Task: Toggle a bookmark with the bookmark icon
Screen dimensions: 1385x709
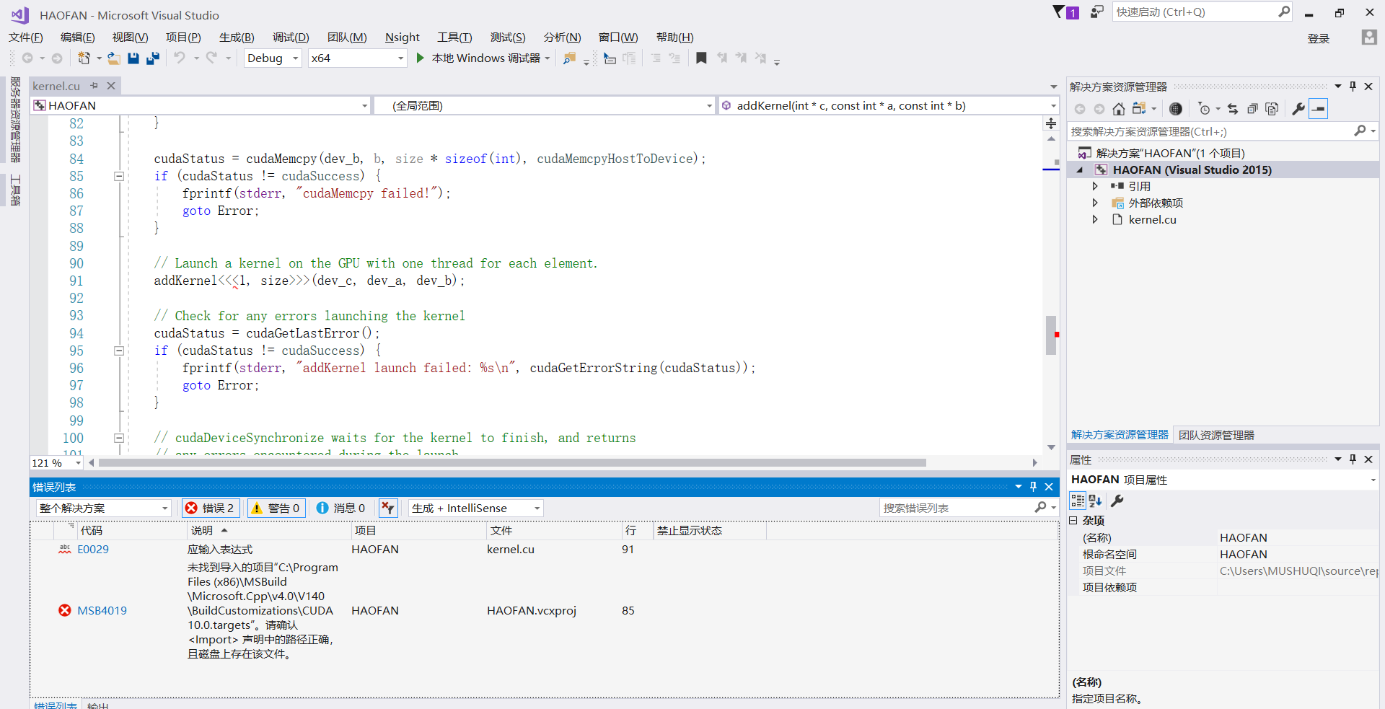Action: [x=701, y=58]
